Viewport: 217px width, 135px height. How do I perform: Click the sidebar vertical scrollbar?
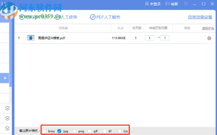coord(10,54)
